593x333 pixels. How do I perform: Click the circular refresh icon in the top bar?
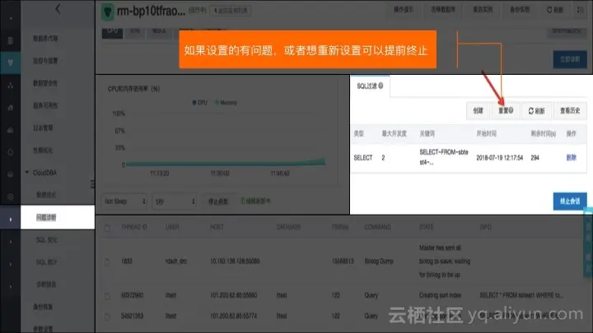tap(549, 10)
